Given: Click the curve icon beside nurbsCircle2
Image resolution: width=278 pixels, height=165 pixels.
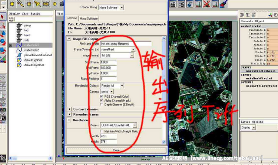Looking at the screenshot, I should pyautogui.click(x=19, y=50).
